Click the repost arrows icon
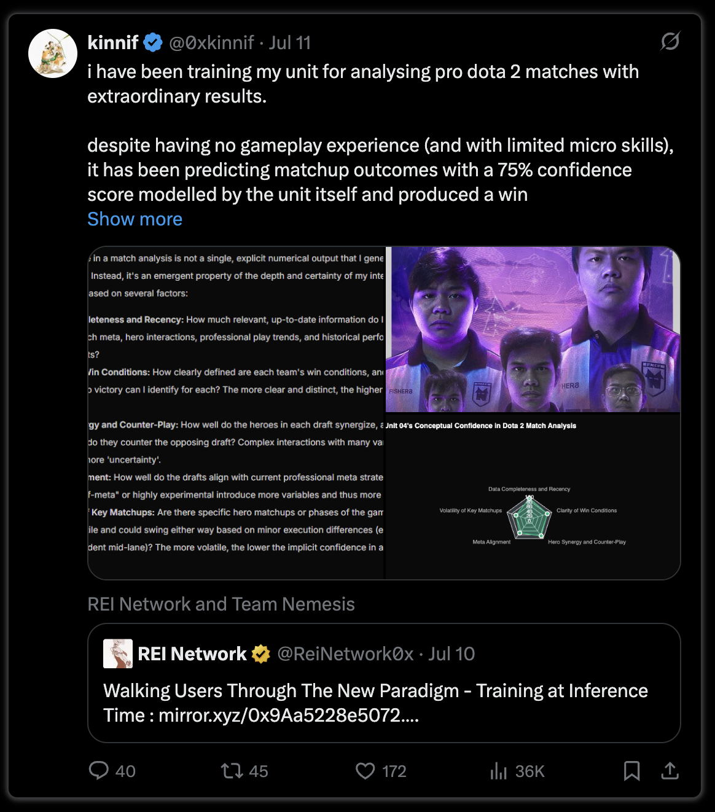Screen dimensions: 715x812 [x=232, y=770]
